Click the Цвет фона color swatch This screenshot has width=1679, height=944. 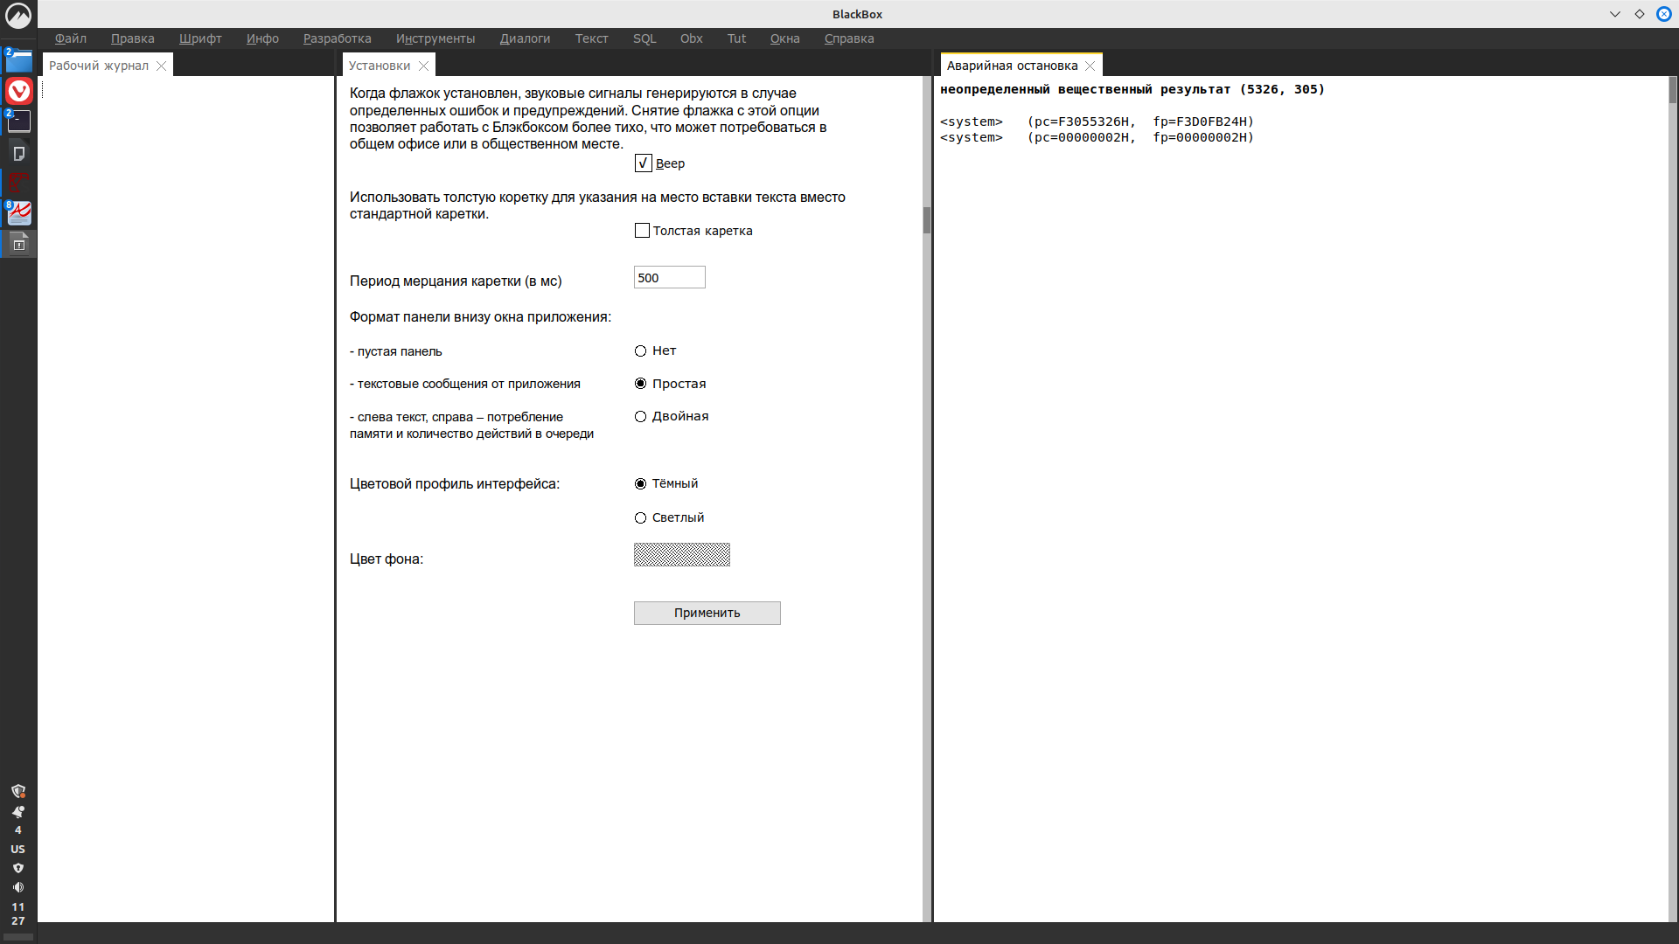click(x=681, y=555)
